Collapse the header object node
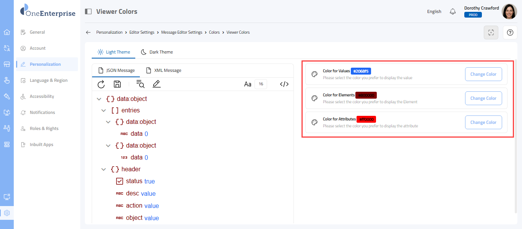522x229 pixels. coord(104,169)
